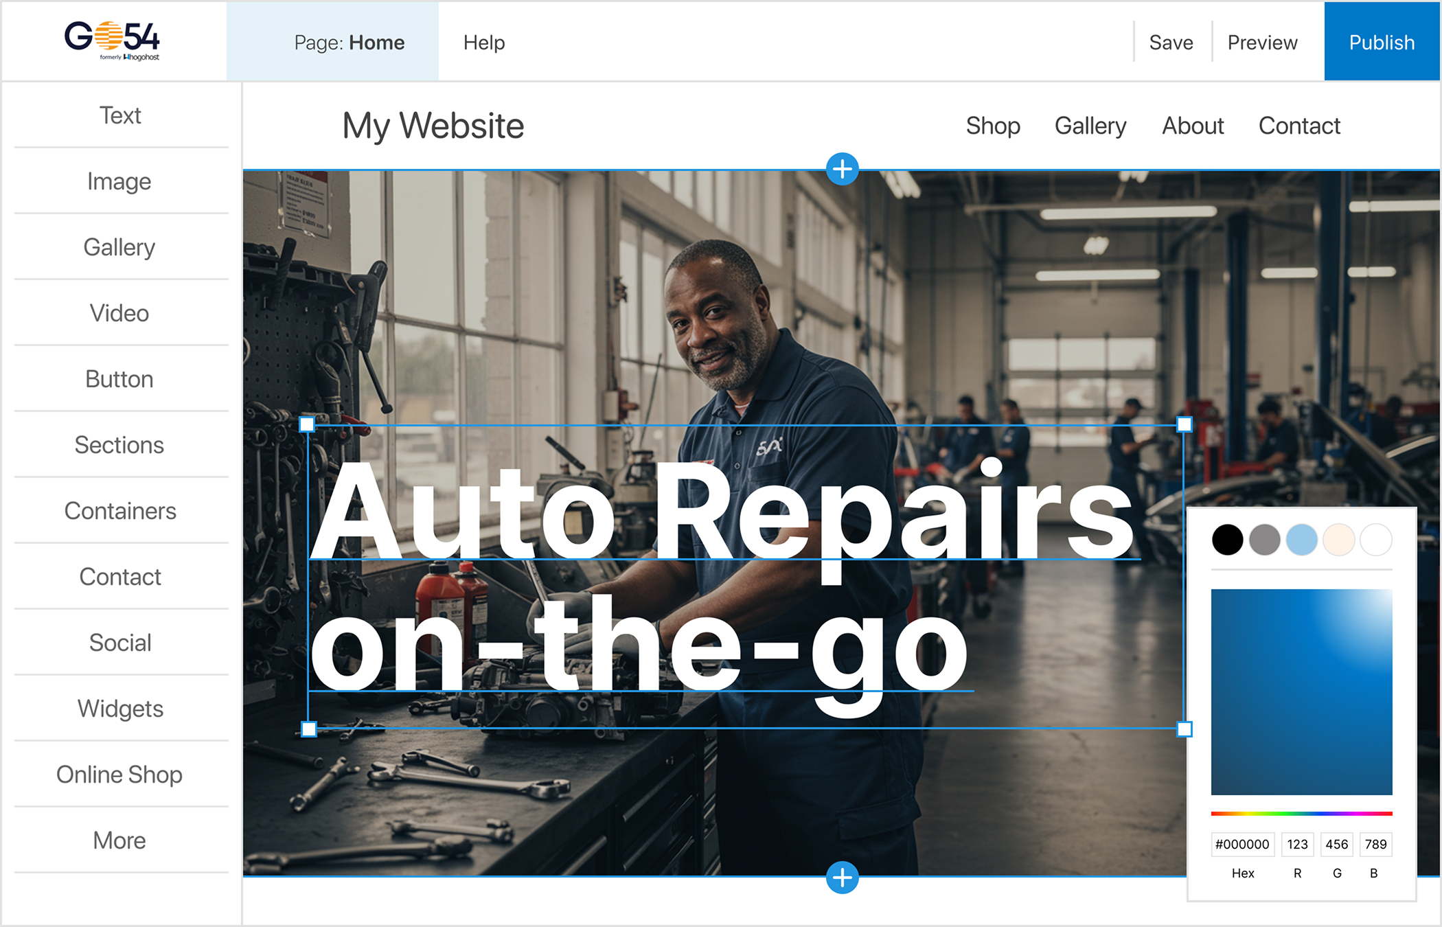Select the top-left resize handle of text box

point(307,424)
